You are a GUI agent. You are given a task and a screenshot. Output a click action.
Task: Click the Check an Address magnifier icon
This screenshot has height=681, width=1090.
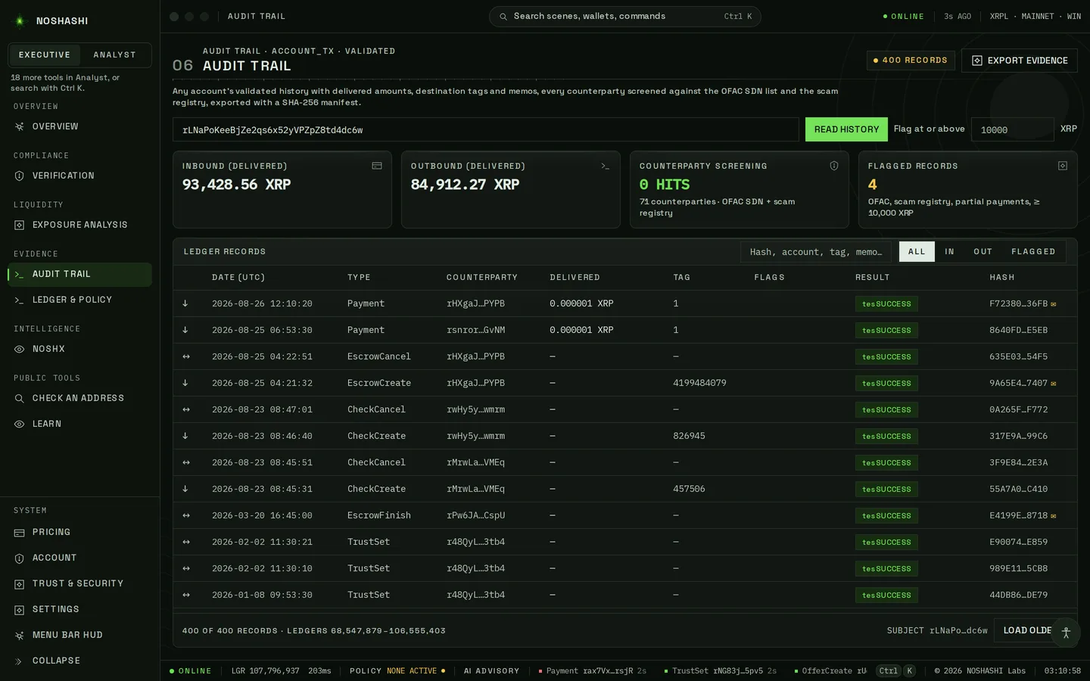point(20,399)
